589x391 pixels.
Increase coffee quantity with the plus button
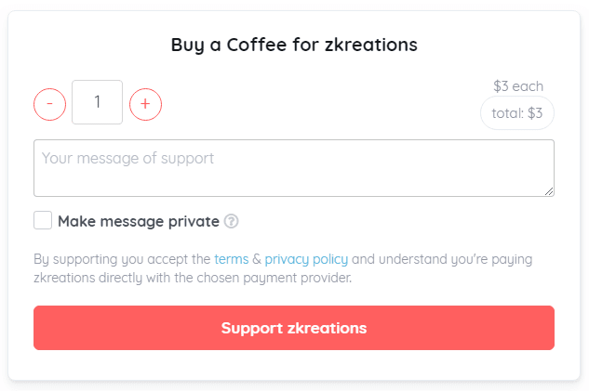coord(146,104)
